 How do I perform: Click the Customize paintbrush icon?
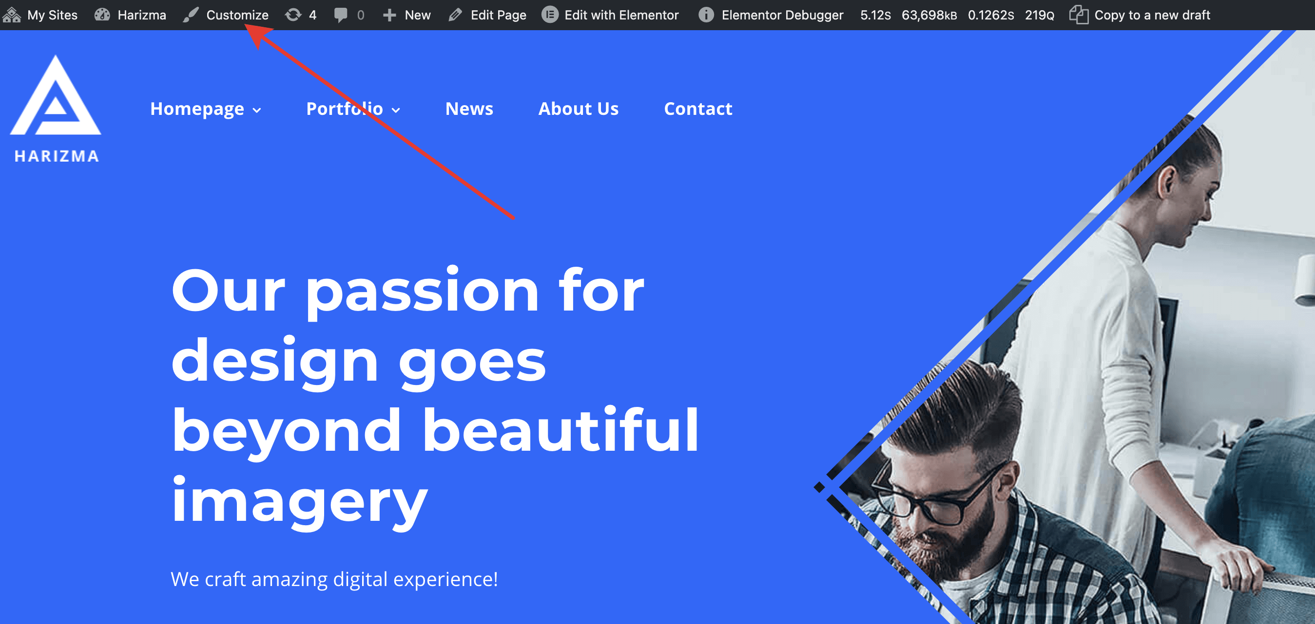191,15
